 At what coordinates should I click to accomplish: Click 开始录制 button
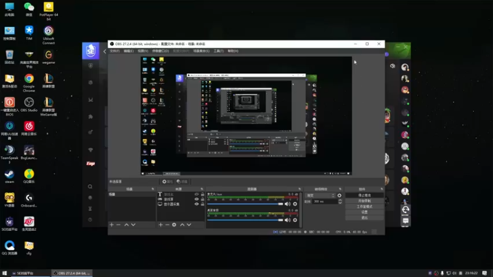[x=364, y=201]
